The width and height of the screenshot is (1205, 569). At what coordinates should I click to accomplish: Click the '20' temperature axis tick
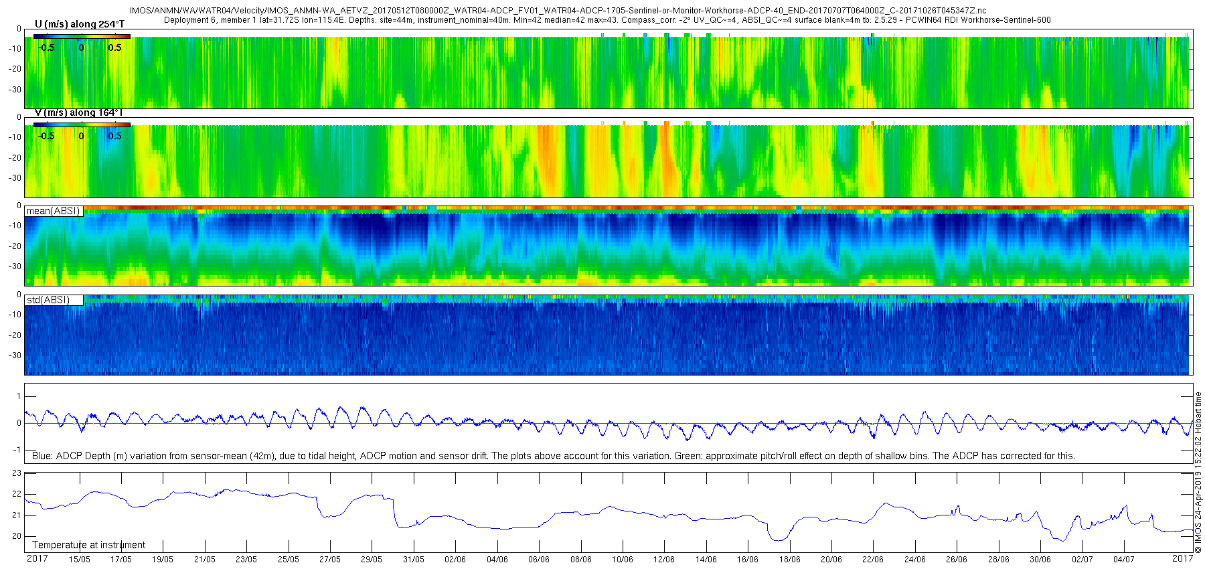[17, 536]
